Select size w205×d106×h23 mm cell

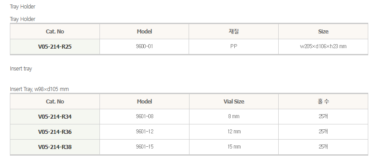(x=323, y=47)
